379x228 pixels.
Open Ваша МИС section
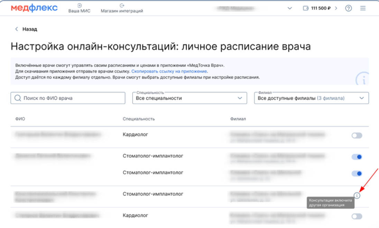[79, 8]
